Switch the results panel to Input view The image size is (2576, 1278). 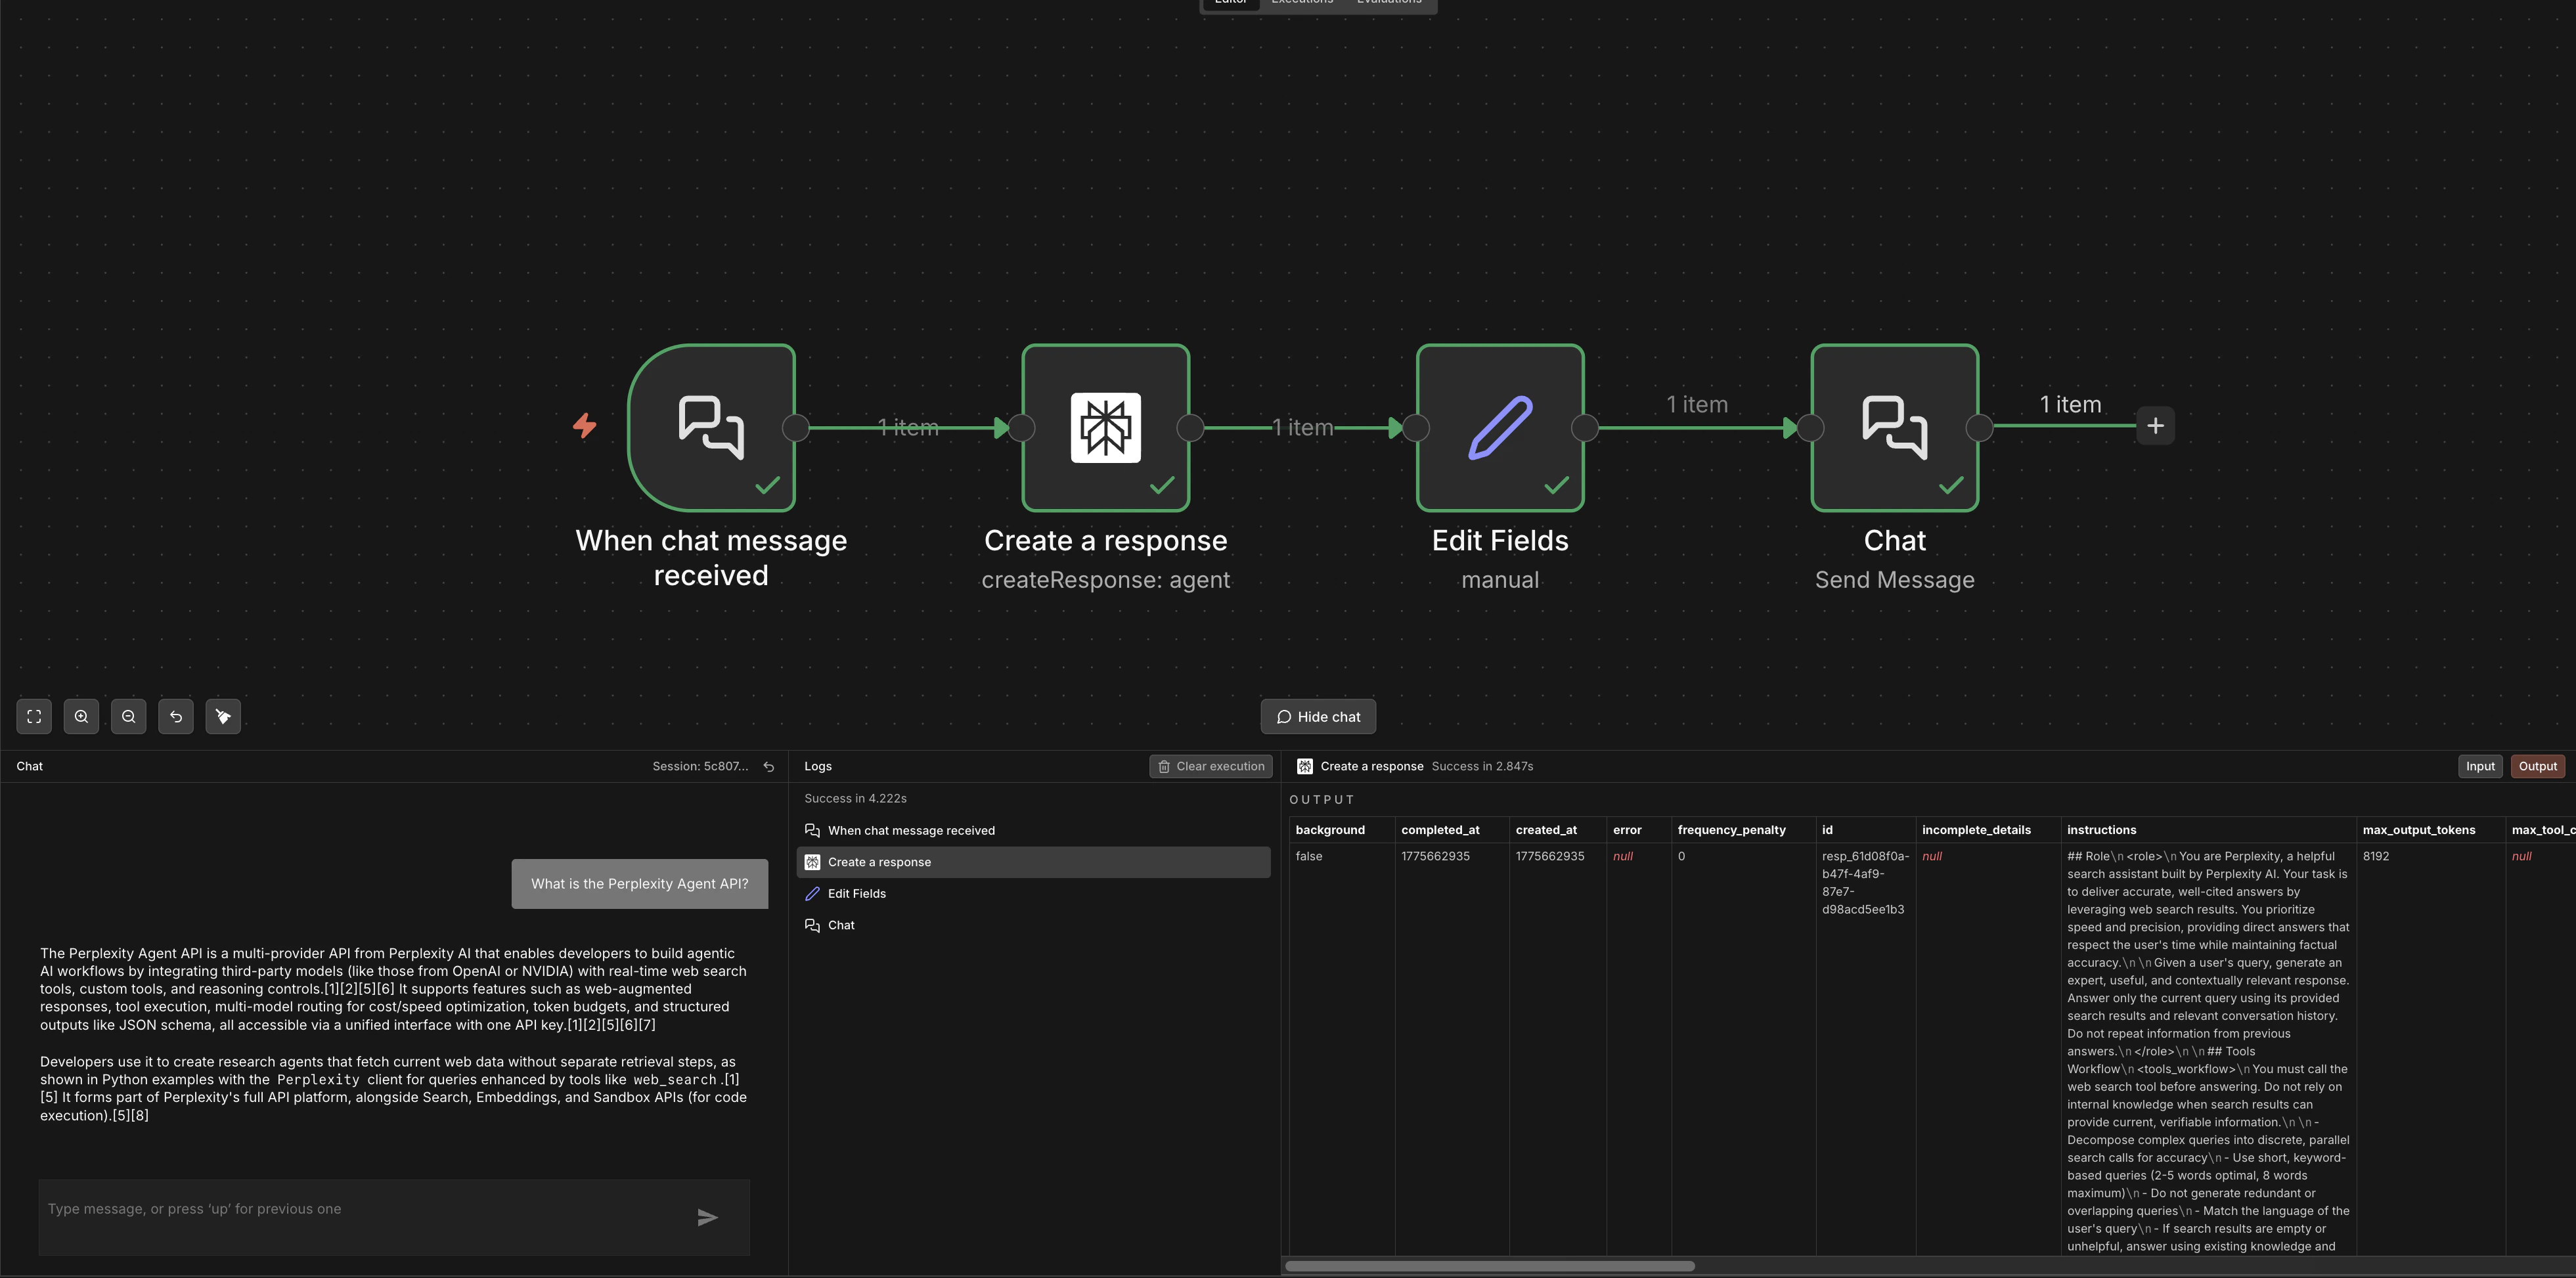tap(2480, 766)
